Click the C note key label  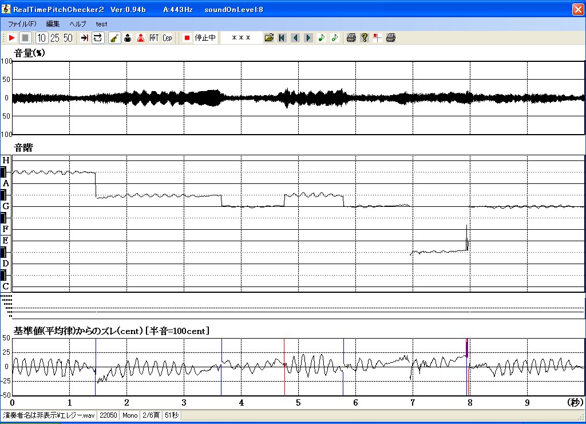click(6, 286)
